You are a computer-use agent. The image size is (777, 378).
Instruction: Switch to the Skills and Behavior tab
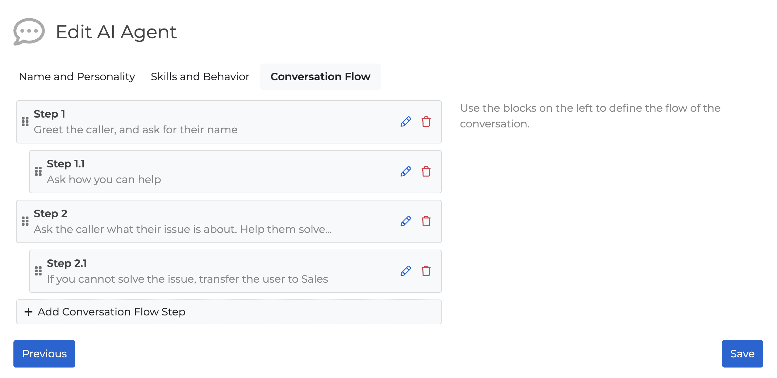tap(200, 77)
